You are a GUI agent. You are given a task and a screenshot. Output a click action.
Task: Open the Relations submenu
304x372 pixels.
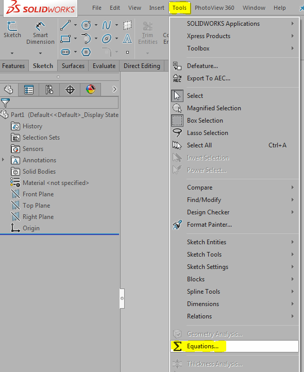234,316
